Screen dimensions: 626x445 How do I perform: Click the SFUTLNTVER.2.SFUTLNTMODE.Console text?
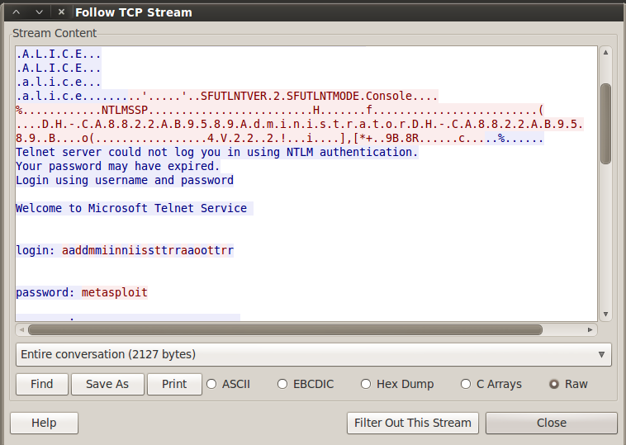(306, 96)
